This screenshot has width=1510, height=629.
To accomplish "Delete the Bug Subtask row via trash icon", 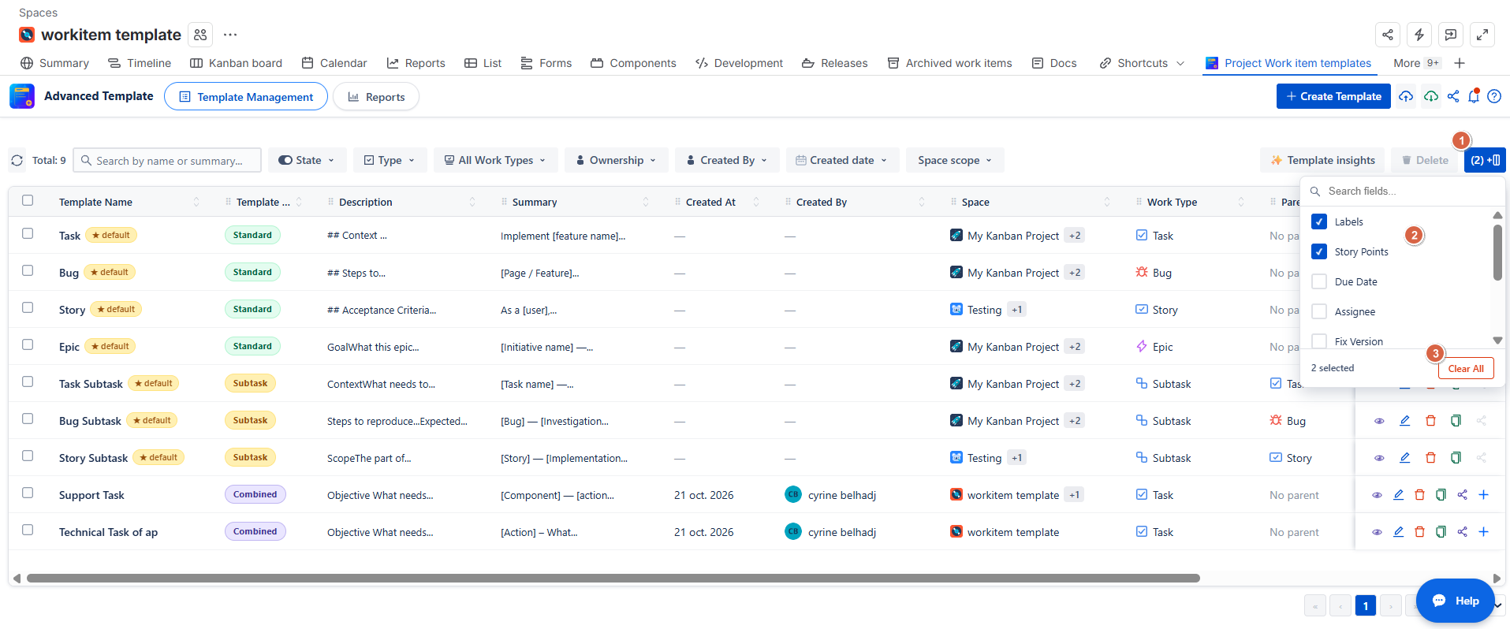I will pyautogui.click(x=1430, y=421).
